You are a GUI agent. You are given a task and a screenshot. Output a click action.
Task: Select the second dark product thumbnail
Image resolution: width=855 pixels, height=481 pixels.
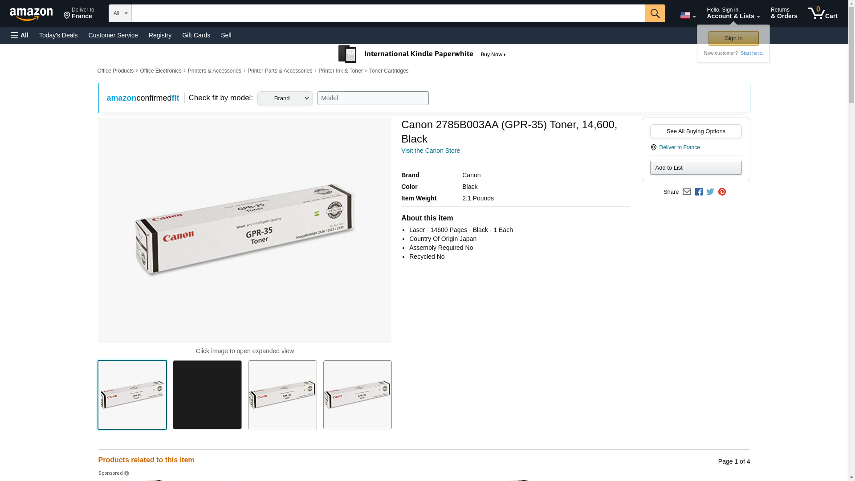207,395
